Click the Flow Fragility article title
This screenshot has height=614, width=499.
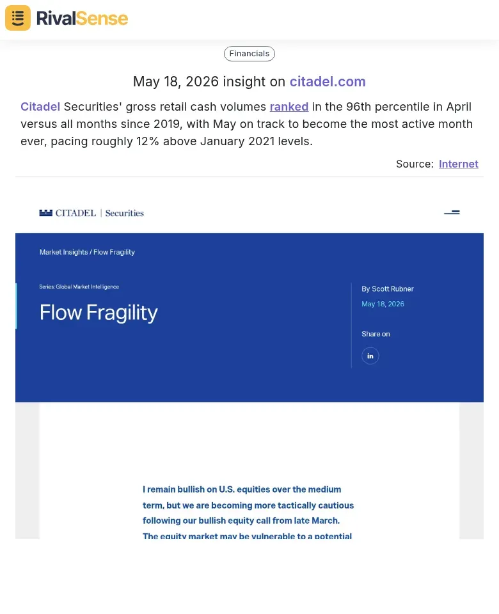click(99, 313)
